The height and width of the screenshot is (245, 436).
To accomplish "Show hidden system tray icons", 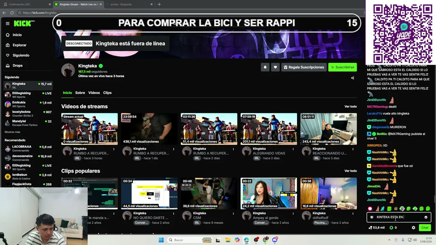I will point(389,240).
